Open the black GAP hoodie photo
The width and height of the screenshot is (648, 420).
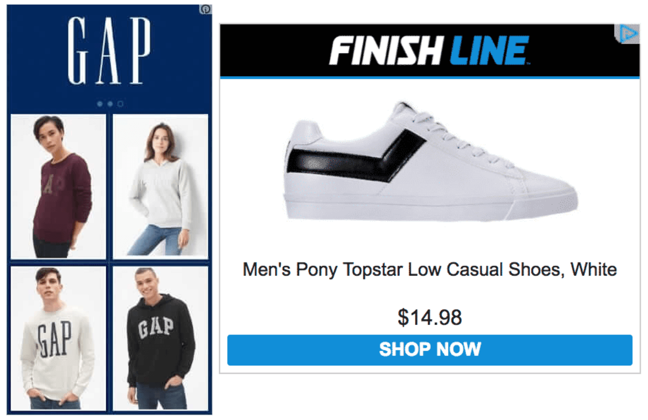click(160, 338)
